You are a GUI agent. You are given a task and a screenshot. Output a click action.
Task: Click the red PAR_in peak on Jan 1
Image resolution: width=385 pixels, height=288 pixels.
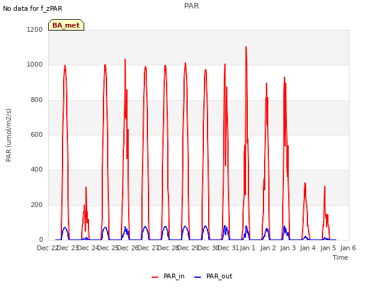(x=246, y=47)
